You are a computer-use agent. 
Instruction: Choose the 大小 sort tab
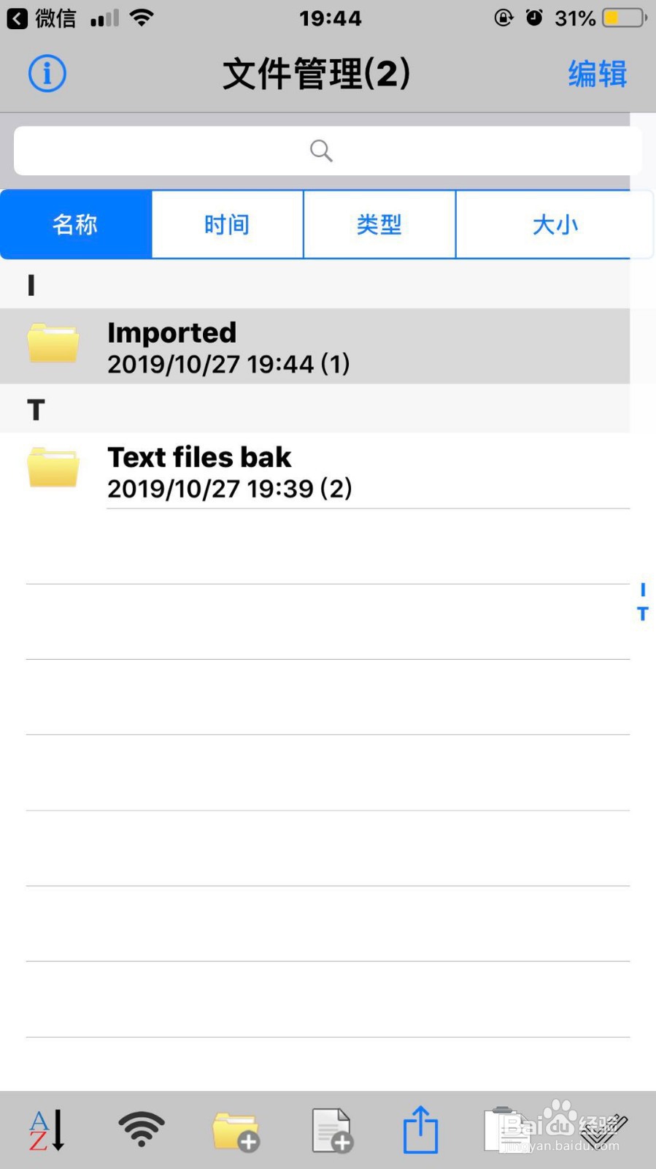coord(554,224)
